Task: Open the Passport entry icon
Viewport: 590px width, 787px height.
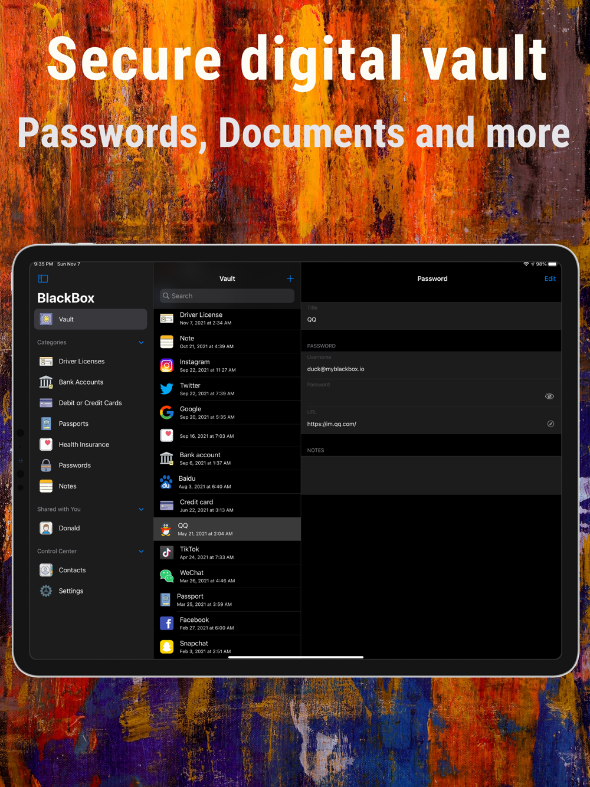Action: [x=166, y=600]
